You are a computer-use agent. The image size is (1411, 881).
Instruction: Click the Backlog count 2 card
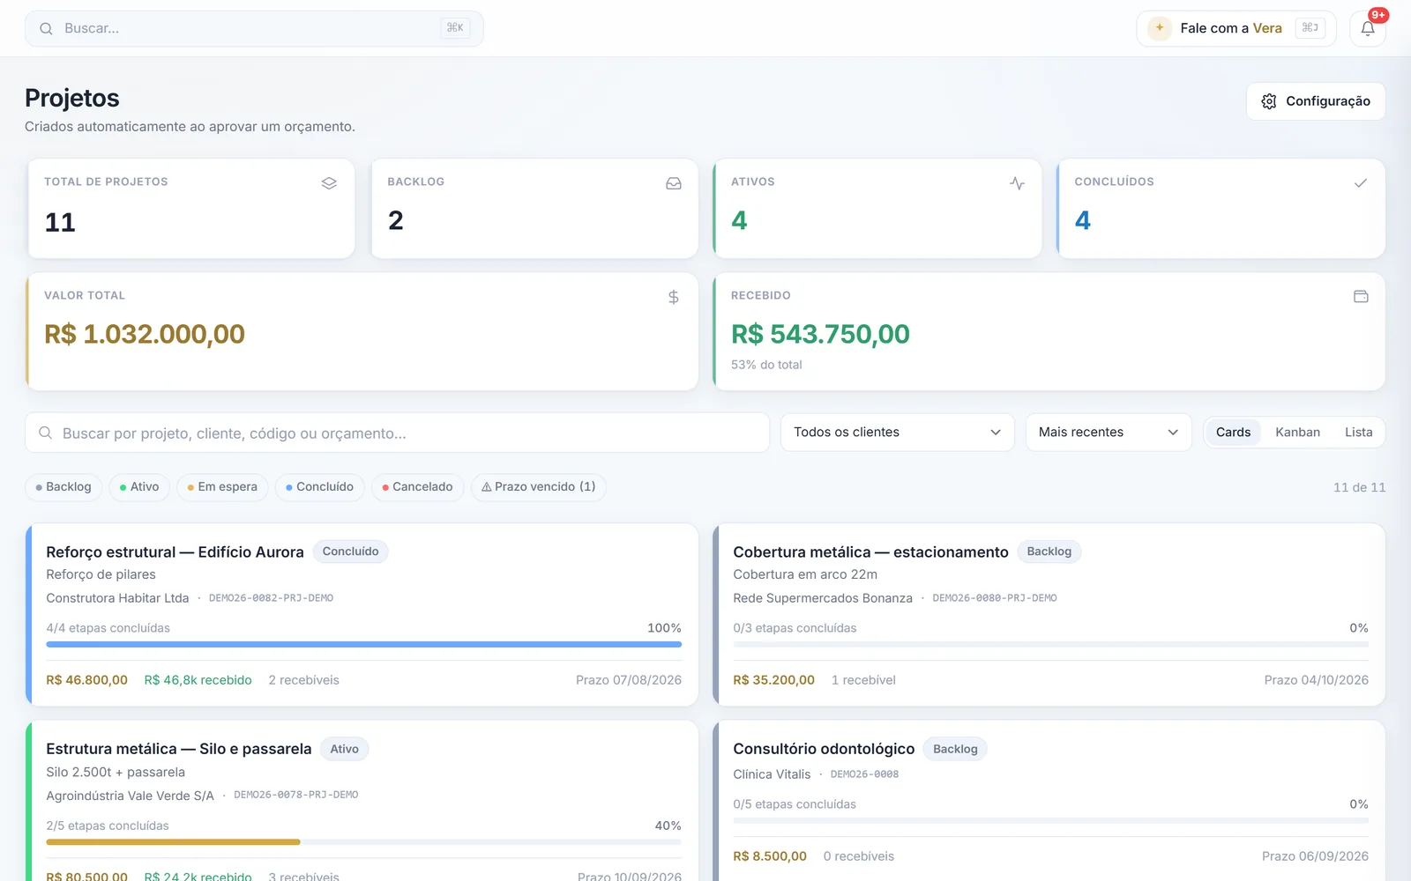(x=534, y=209)
